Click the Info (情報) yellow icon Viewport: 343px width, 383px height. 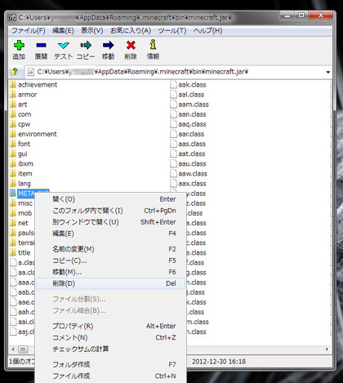click(153, 45)
